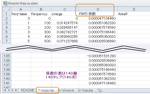Viewport: 150px width, 94px height.
Task: Click 0.000051062330 in row 3
Action: [98, 23]
